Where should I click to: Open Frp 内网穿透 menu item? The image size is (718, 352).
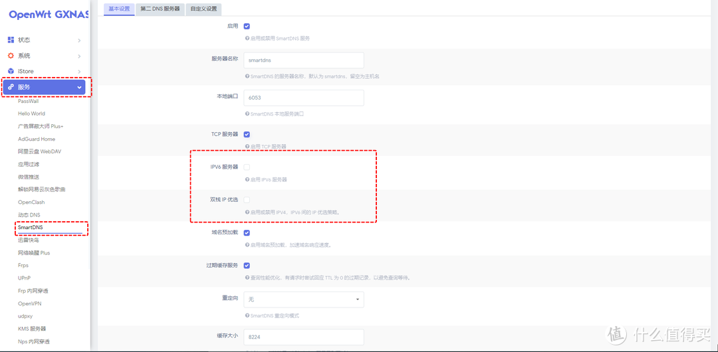pos(33,291)
